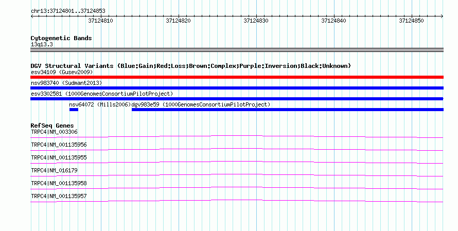
Task: Select TRPC4|NM_016179 transcript label
Action: click(55, 170)
